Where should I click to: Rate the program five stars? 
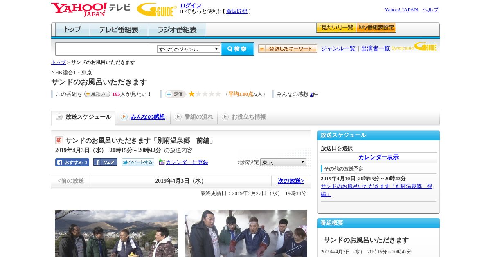[218, 94]
